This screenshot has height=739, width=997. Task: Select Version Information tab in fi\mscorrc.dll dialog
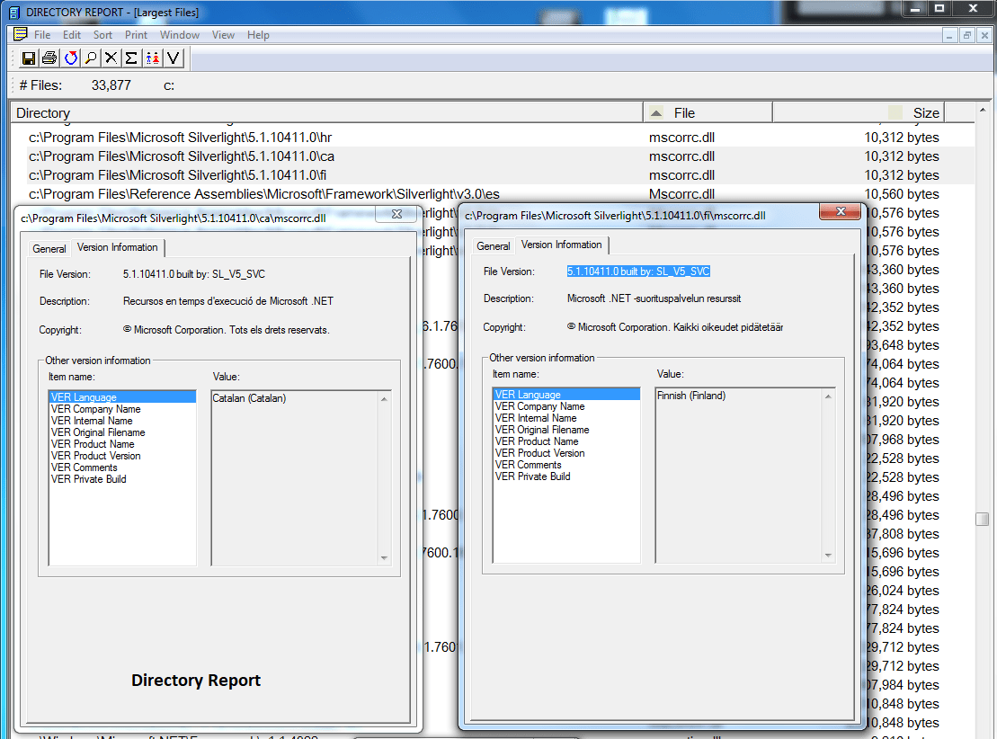click(x=562, y=245)
